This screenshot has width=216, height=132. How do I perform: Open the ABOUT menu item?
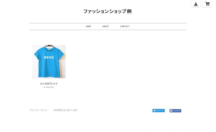coord(106,26)
